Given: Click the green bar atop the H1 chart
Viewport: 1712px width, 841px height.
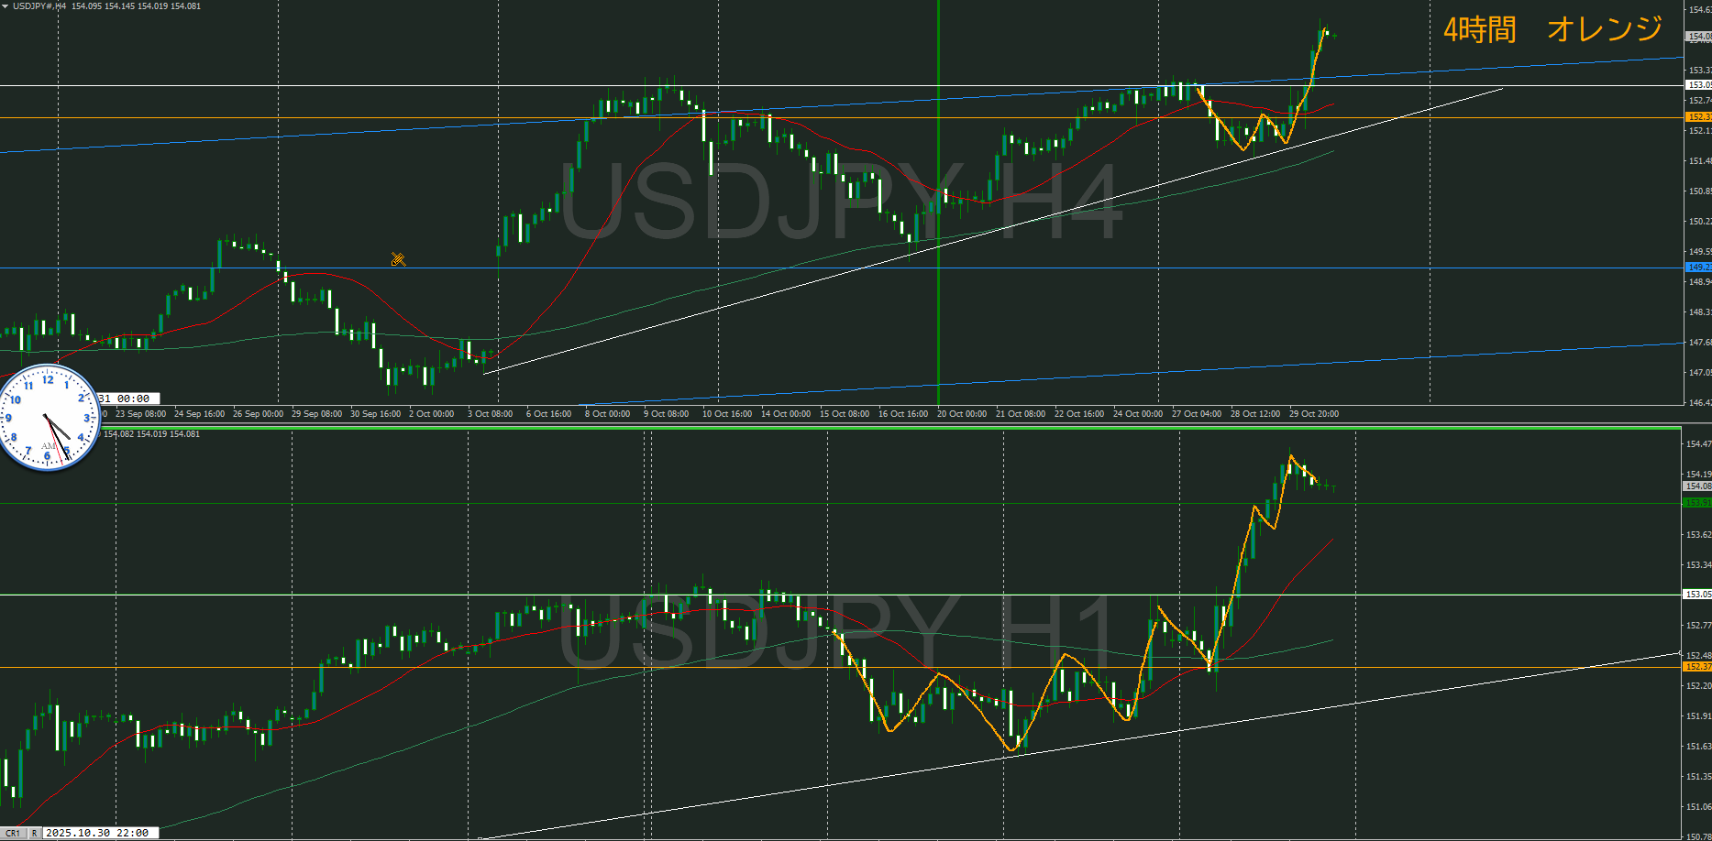Looking at the screenshot, I should pyautogui.click(x=840, y=428).
